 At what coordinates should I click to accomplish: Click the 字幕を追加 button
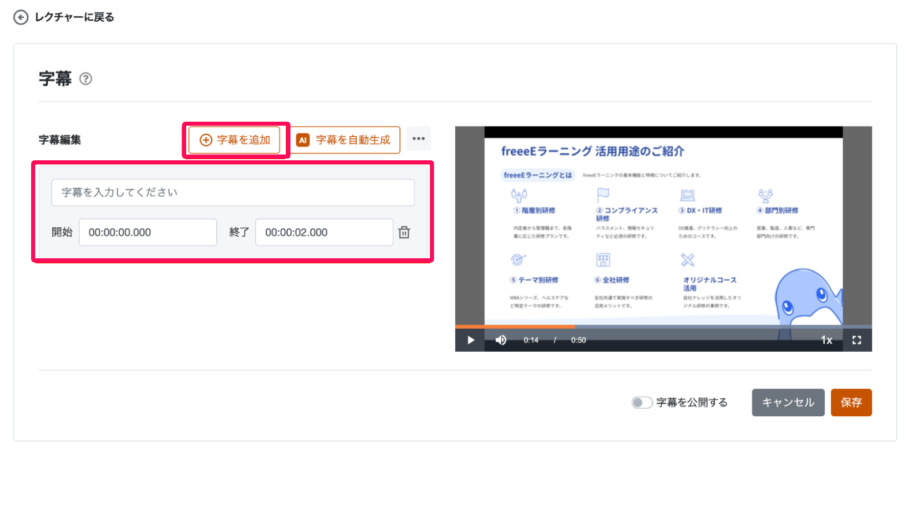tap(235, 140)
